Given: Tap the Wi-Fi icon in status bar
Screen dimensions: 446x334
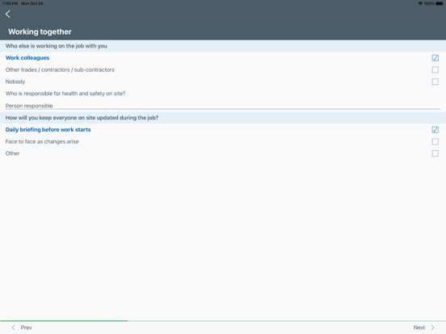Looking at the screenshot, I should point(420,3).
